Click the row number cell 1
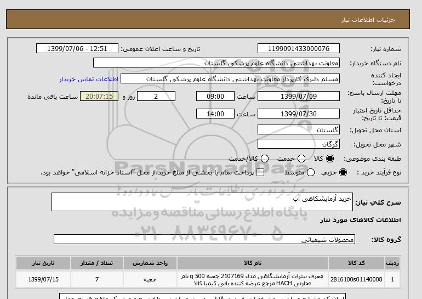 (x=392, y=280)
